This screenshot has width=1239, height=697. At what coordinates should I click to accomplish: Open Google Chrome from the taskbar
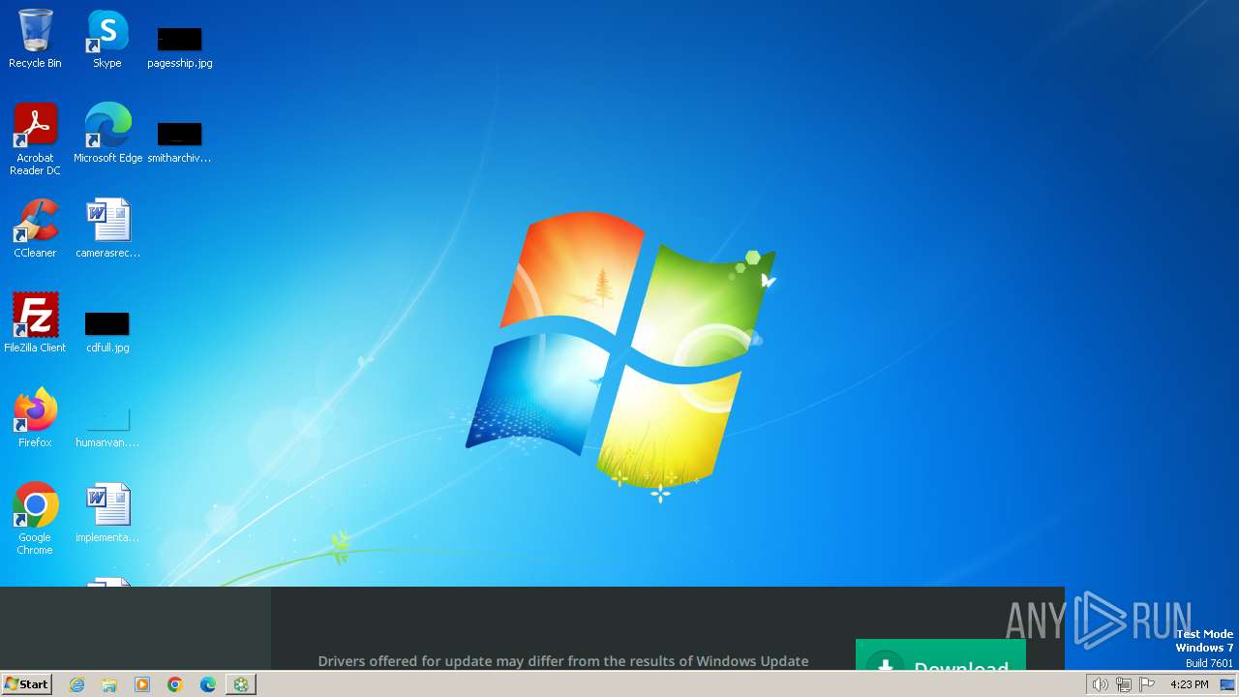click(x=175, y=684)
